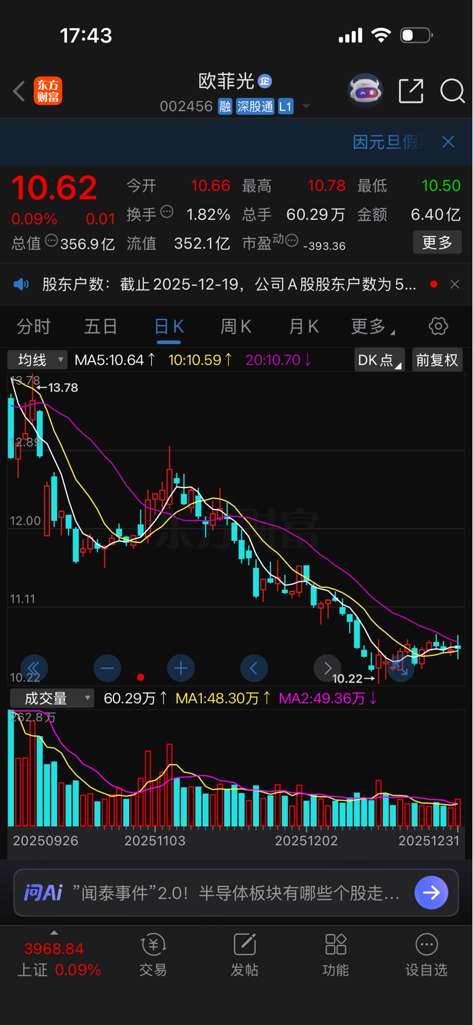Zoom out the chart with minus button
The width and height of the screenshot is (473, 1025).
click(x=107, y=668)
